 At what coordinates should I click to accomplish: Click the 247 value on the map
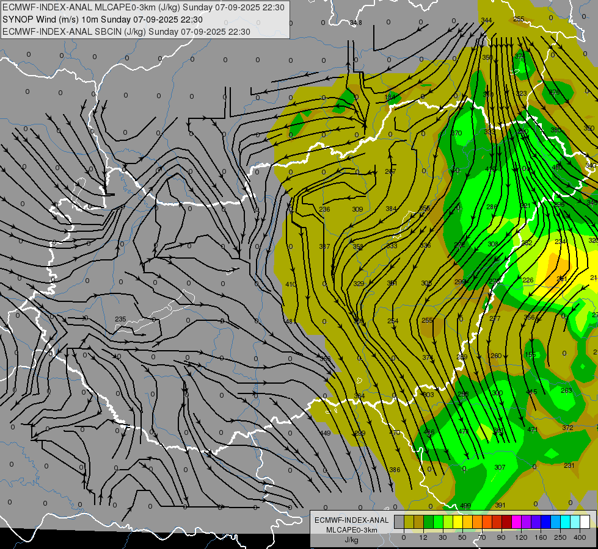point(390,172)
